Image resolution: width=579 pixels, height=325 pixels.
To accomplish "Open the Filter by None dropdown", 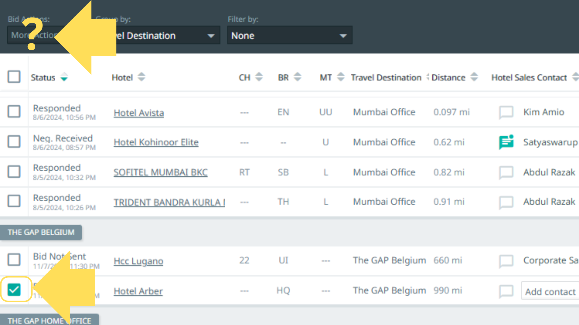I will click(x=289, y=36).
